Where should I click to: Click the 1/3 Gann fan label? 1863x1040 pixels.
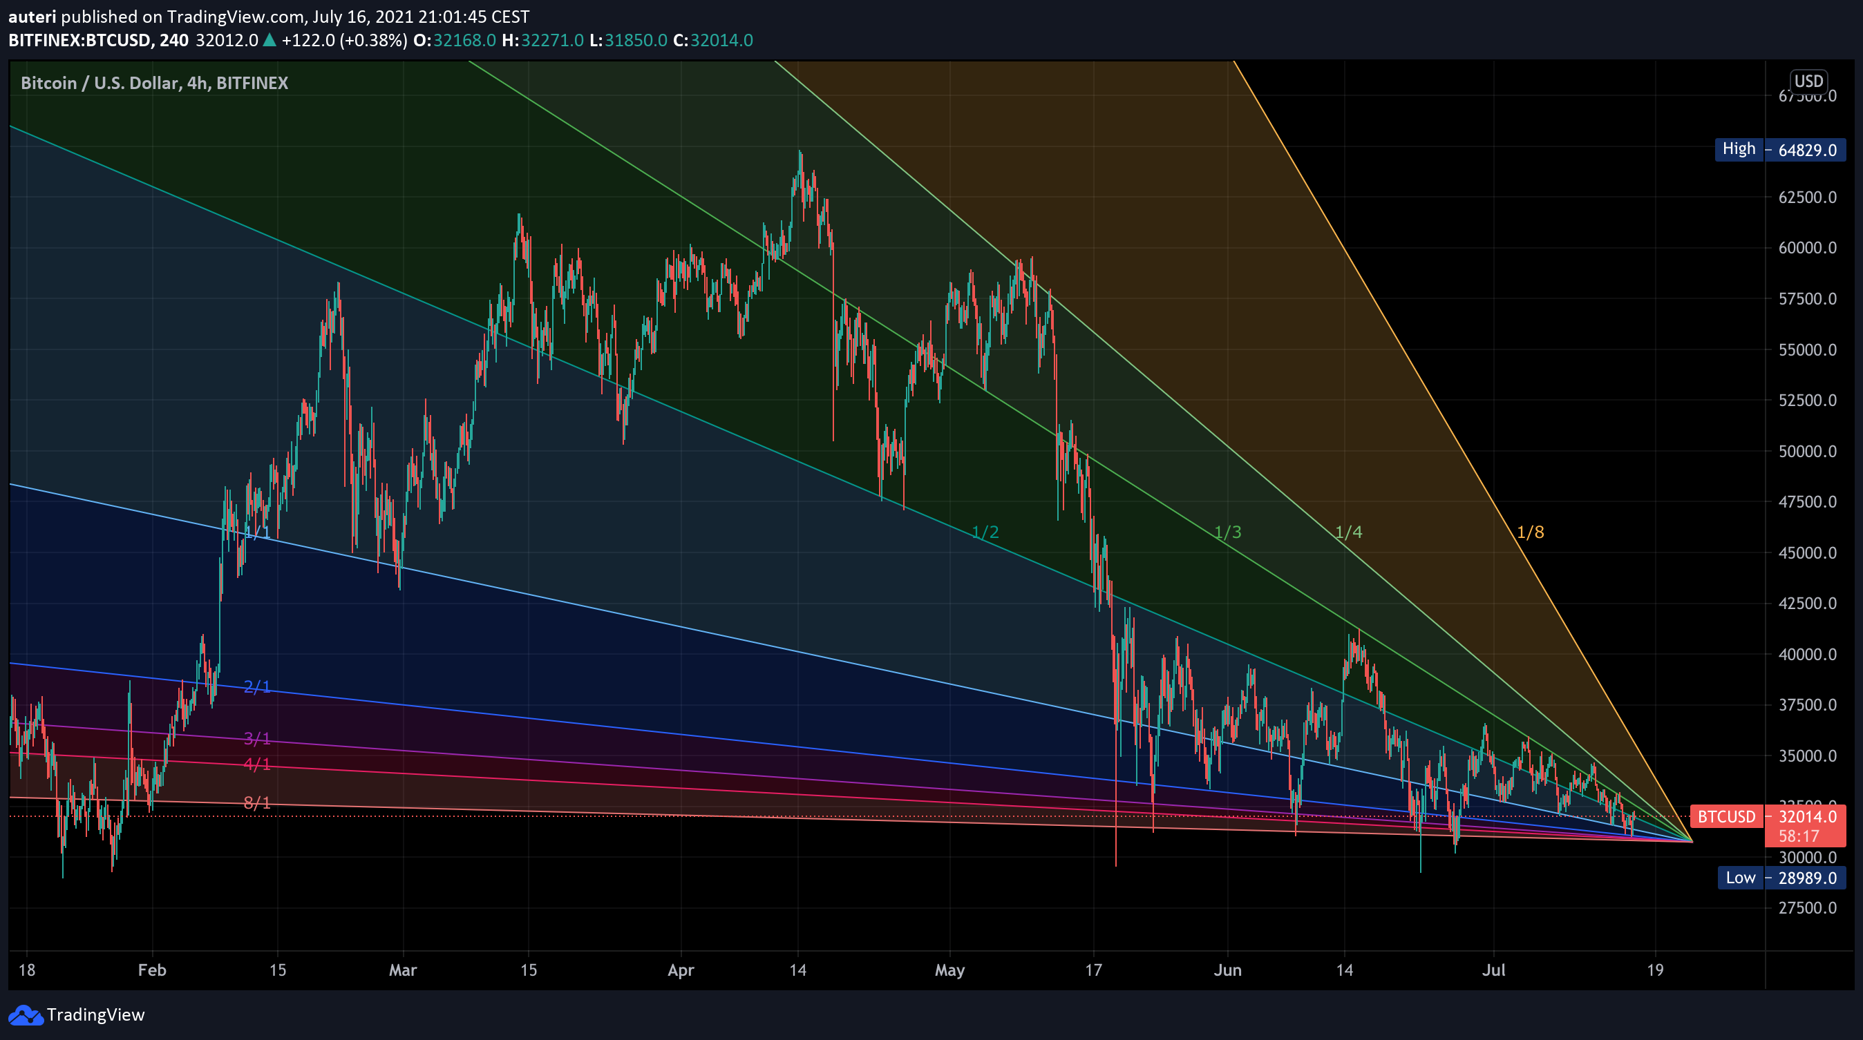1227,532
